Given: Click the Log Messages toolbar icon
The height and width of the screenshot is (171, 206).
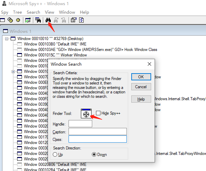Looking at the screenshot, I should [x=28, y=20].
